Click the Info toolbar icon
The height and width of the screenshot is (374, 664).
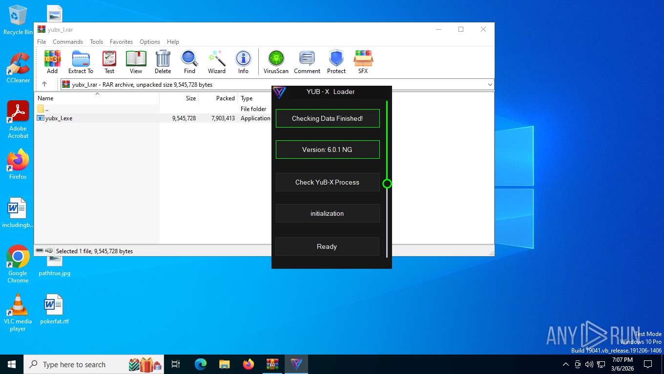point(243,62)
